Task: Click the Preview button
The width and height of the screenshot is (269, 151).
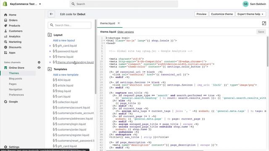Action: tap(201, 14)
